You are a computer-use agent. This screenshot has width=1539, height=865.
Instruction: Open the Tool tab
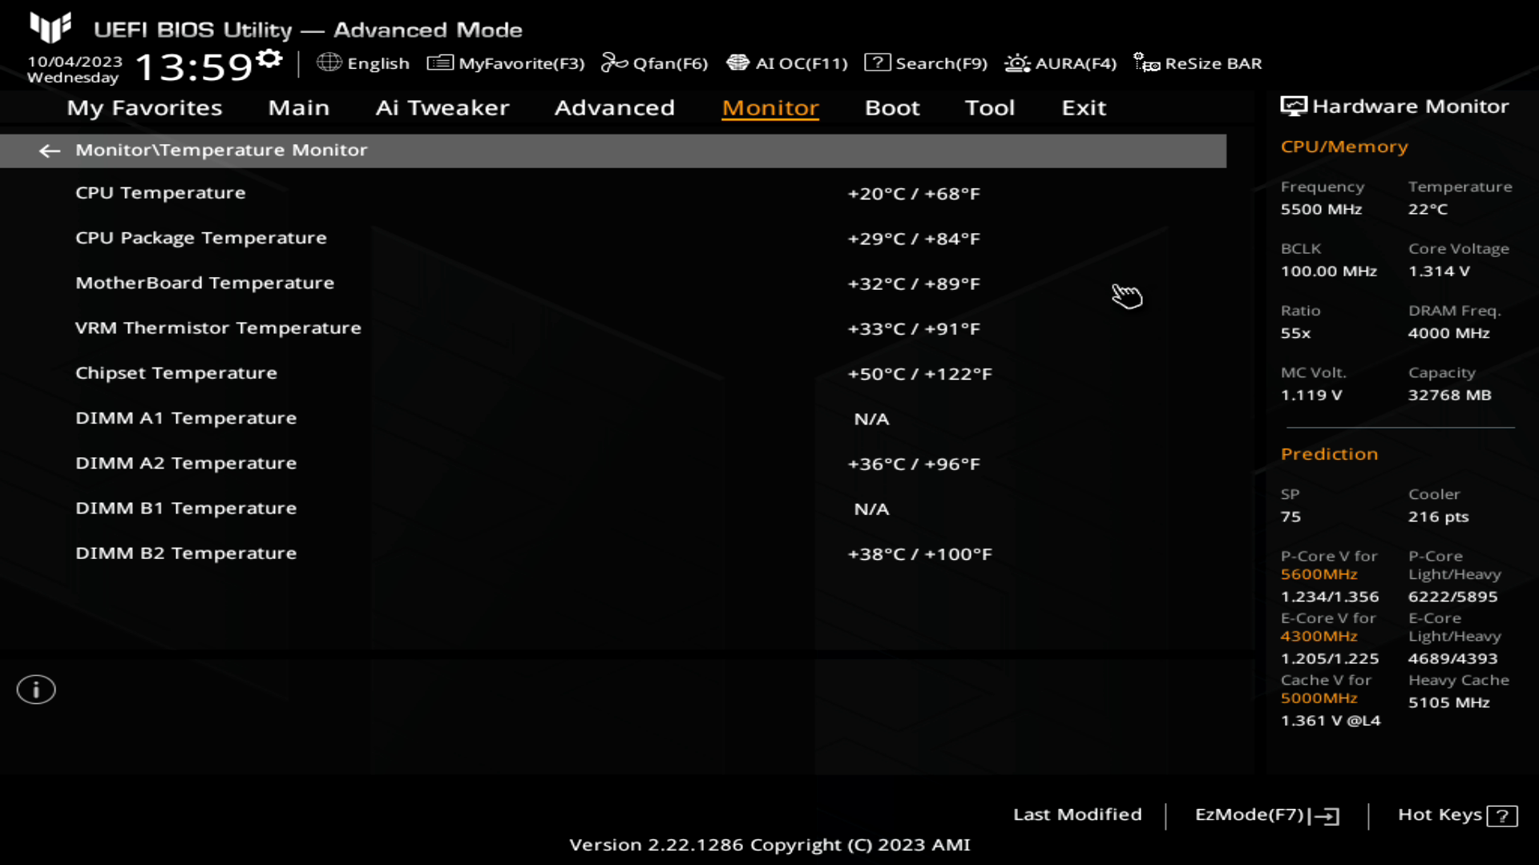click(x=990, y=108)
